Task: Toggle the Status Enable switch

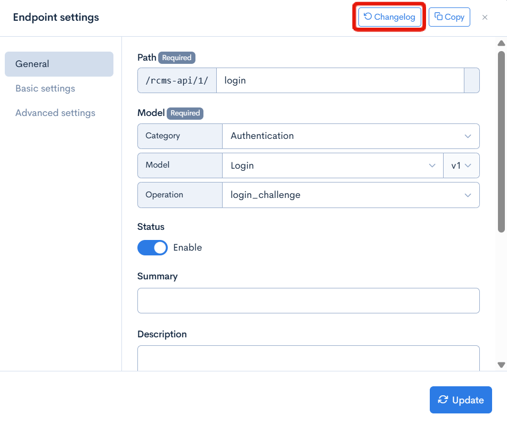Action: [152, 247]
